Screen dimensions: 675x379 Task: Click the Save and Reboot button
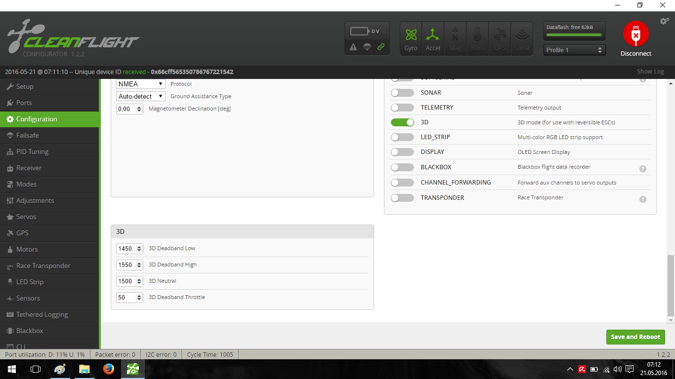point(635,337)
